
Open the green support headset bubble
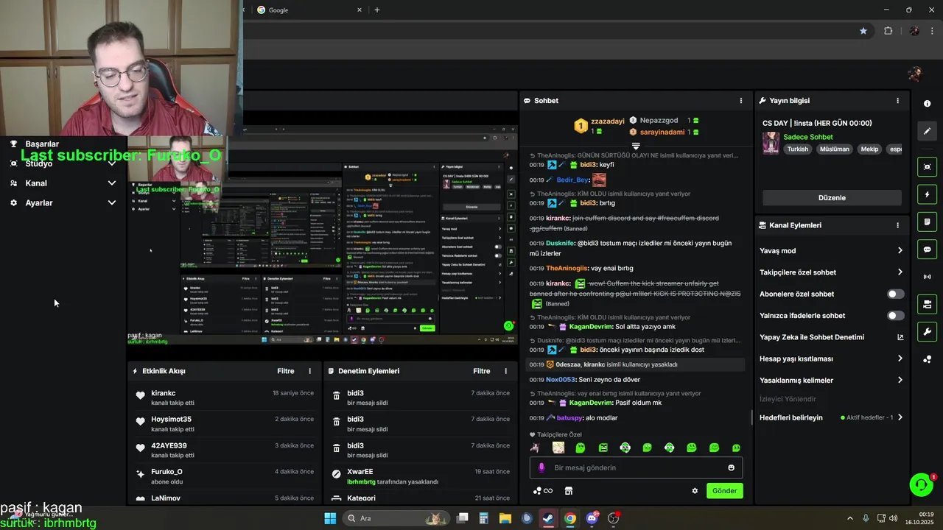point(921,484)
